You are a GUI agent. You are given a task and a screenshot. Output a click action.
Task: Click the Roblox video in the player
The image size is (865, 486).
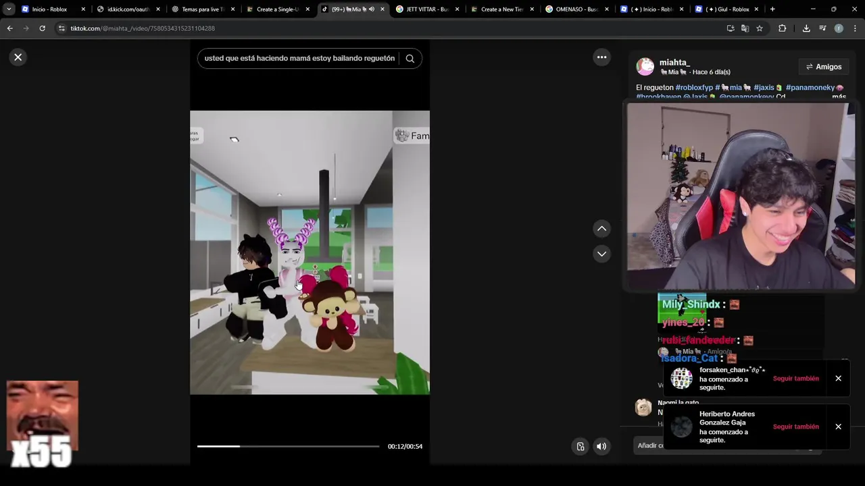tap(310, 252)
